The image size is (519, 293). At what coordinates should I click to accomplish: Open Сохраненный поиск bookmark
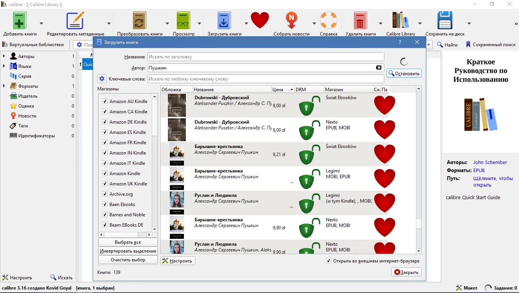coord(490,45)
